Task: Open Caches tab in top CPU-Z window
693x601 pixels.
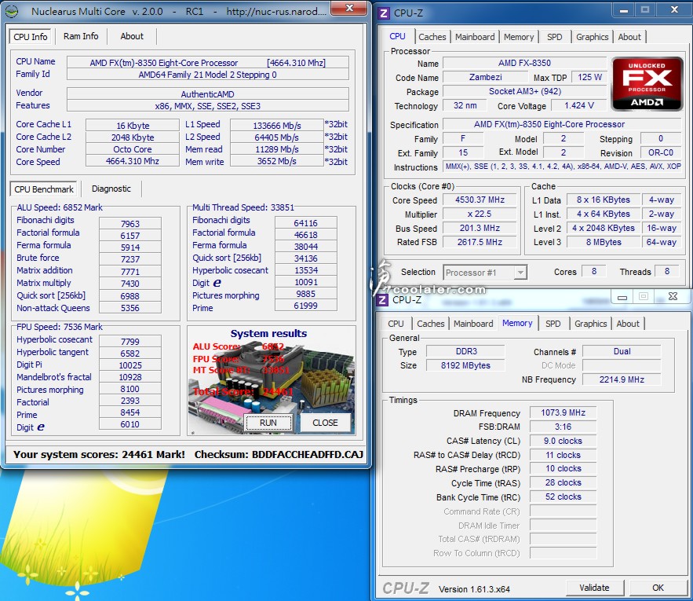Action: pyautogui.click(x=432, y=37)
